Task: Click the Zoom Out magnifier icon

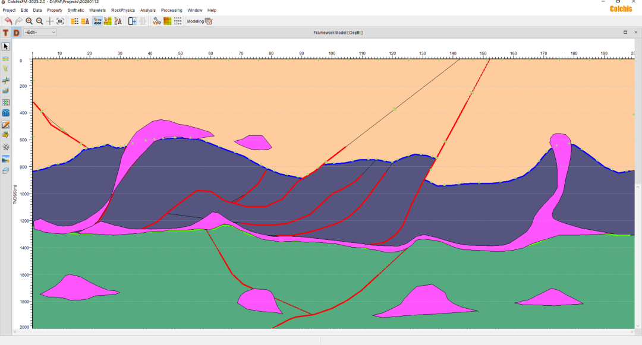Action: [x=39, y=21]
